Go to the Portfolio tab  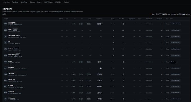[x=67, y=2]
